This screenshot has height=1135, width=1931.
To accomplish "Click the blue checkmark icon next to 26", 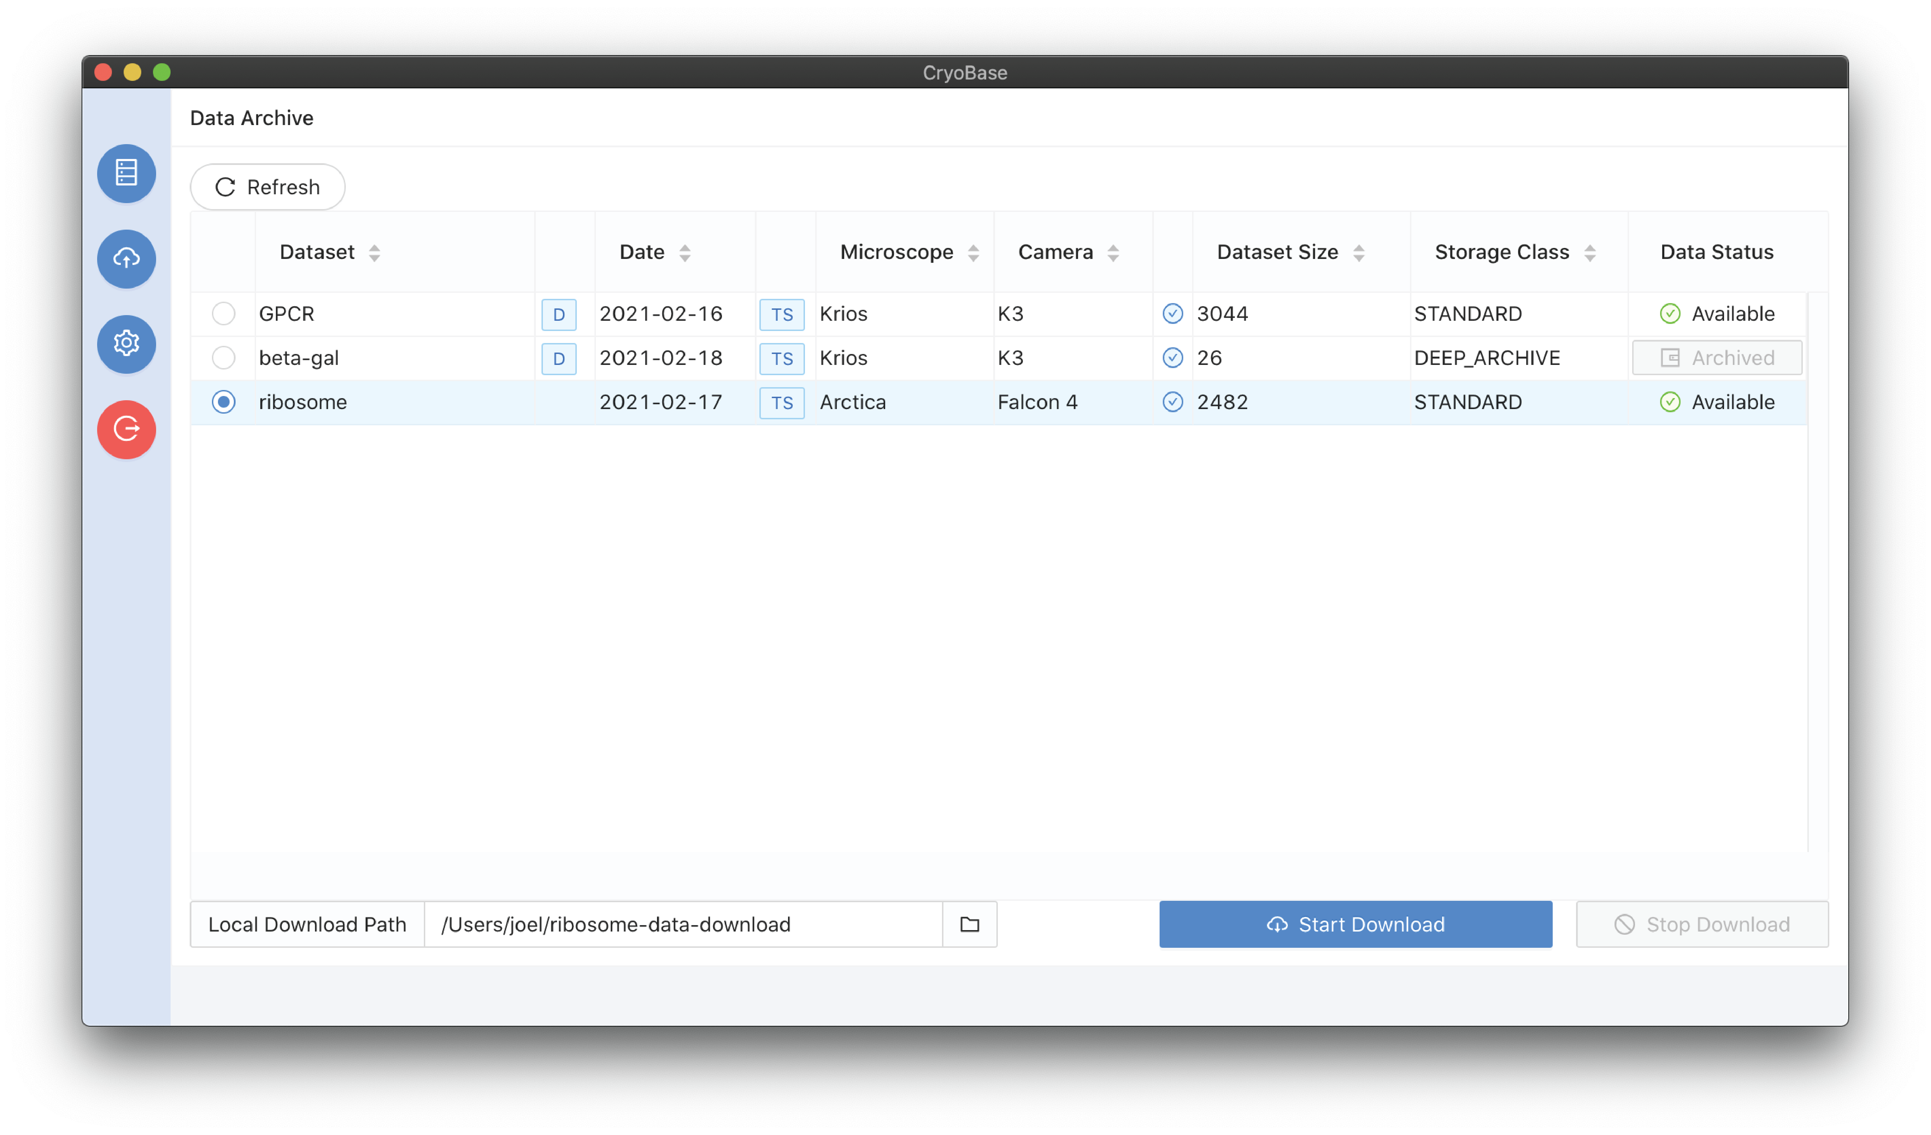I will (x=1172, y=358).
